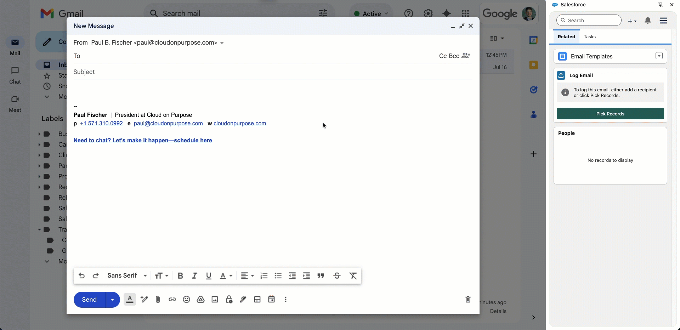Click the Salesforce search box

(x=589, y=21)
